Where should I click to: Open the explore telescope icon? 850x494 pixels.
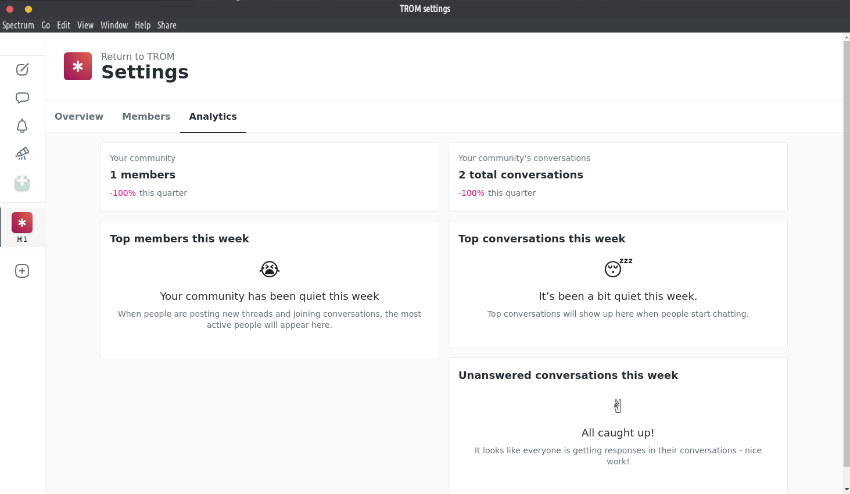click(22, 153)
